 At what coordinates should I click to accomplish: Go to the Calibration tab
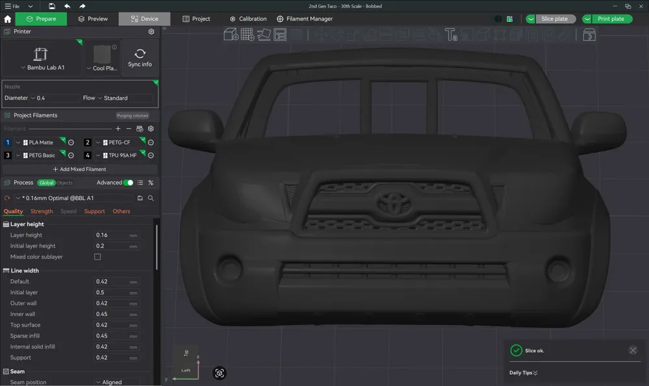pyautogui.click(x=248, y=19)
